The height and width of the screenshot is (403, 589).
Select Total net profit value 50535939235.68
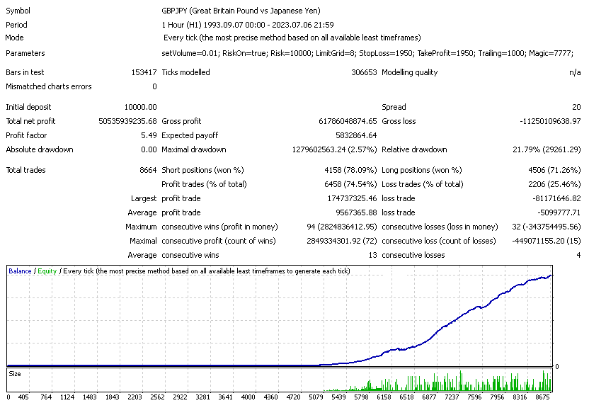coord(127,121)
